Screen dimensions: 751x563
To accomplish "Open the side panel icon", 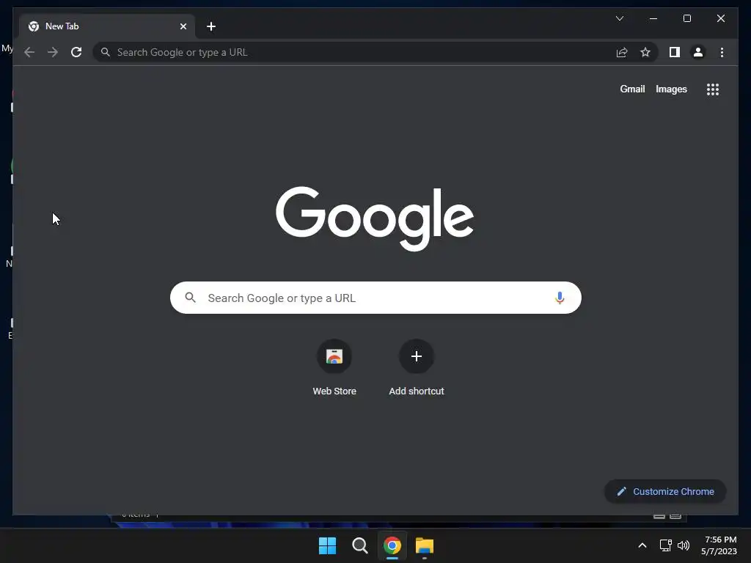I will (x=675, y=52).
